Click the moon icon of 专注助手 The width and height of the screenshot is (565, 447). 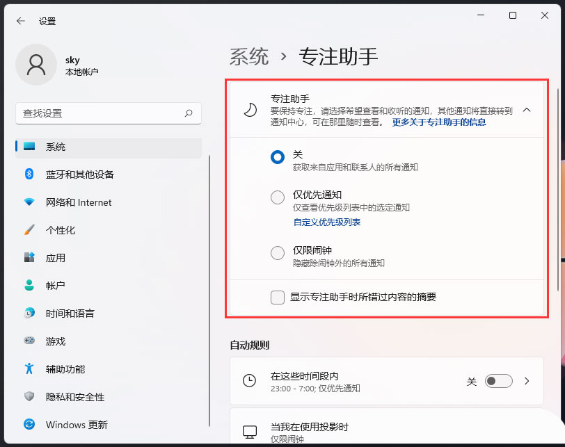pyautogui.click(x=250, y=110)
